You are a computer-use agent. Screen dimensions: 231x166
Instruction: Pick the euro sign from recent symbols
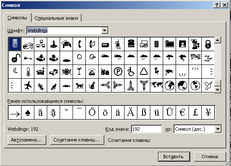(x=182, y=112)
